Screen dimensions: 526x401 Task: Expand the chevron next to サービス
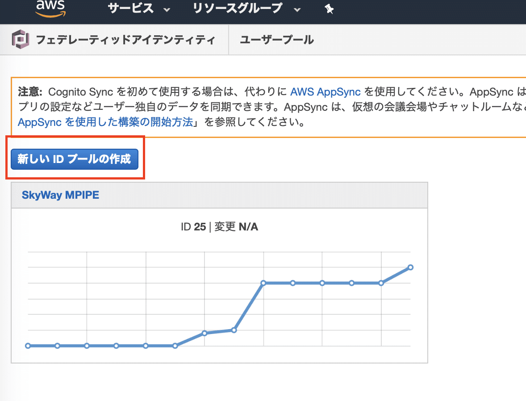pos(167,10)
